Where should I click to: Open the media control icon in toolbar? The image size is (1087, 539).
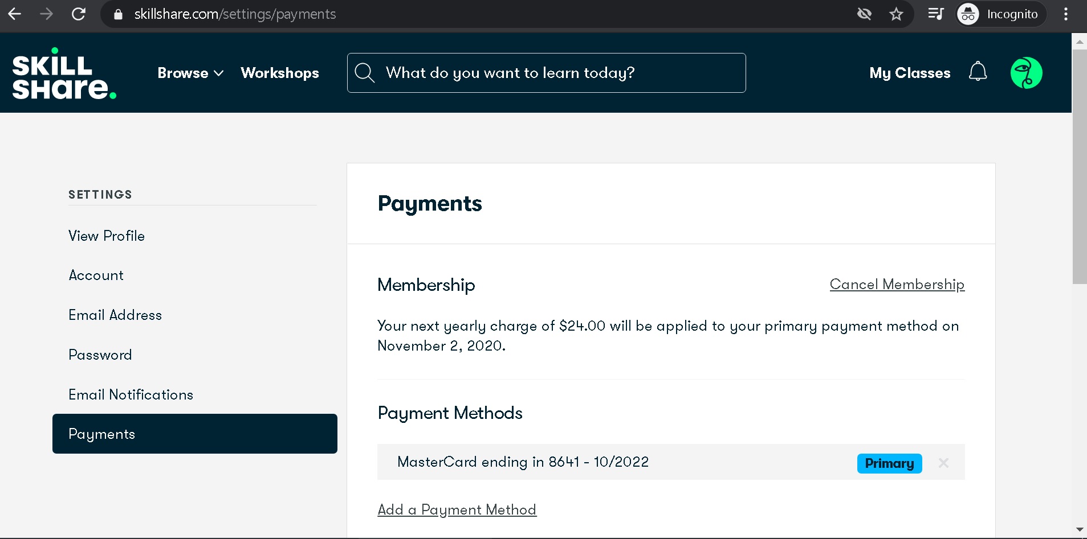point(935,14)
